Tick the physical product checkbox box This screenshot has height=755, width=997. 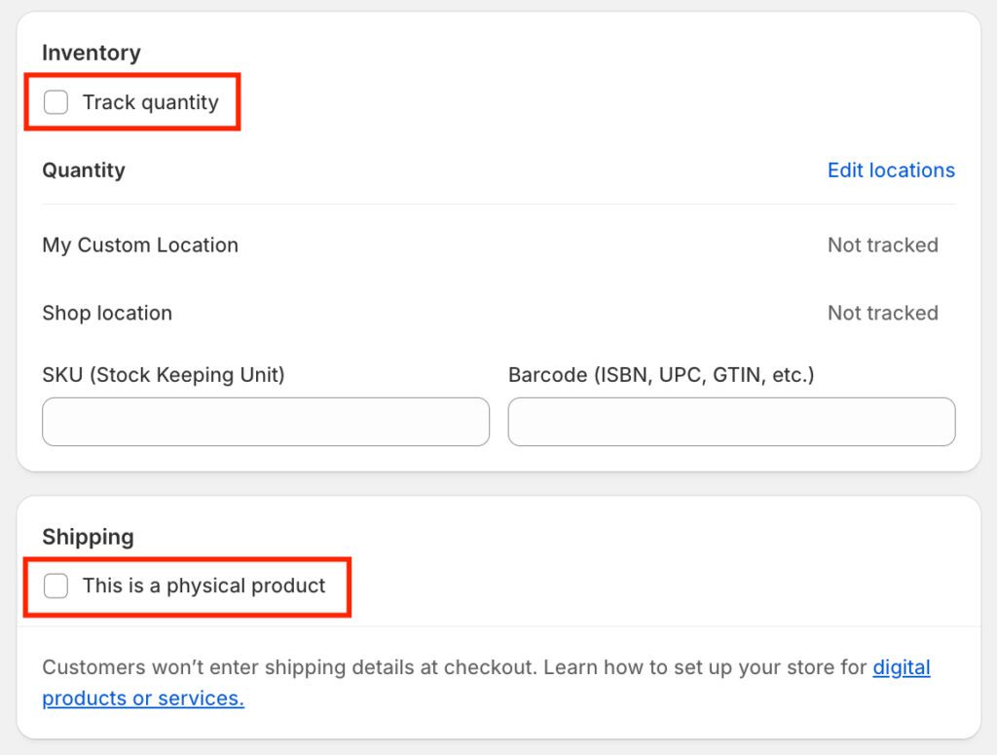56,585
